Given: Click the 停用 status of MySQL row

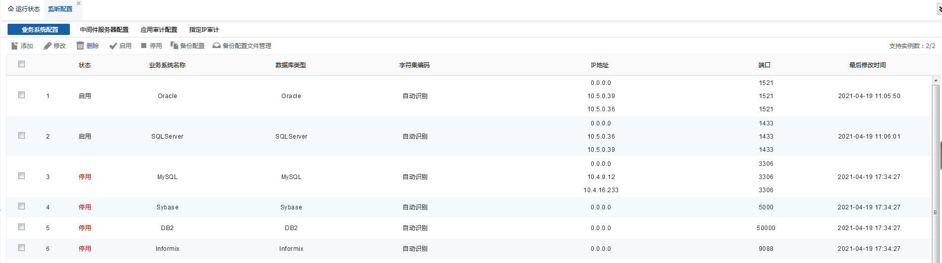Looking at the screenshot, I should [x=85, y=177].
